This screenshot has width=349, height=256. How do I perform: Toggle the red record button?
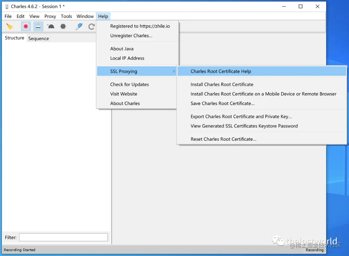coord(26,26)
